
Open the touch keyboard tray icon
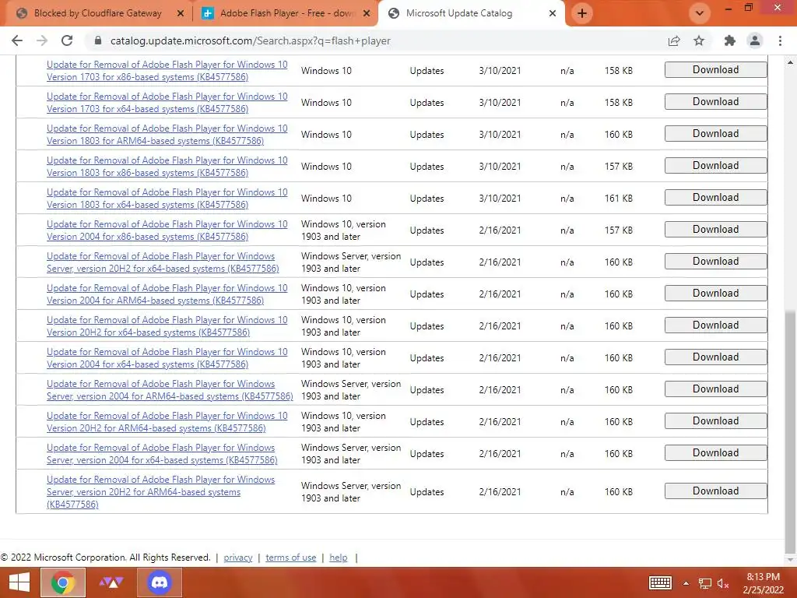[660, 582]
